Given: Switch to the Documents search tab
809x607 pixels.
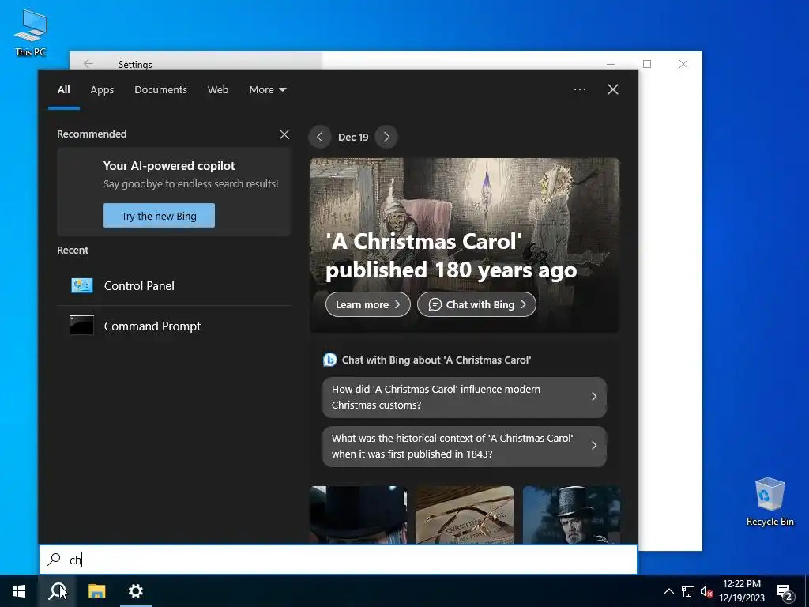Looking at the screenshot, I should click(161, 90).
